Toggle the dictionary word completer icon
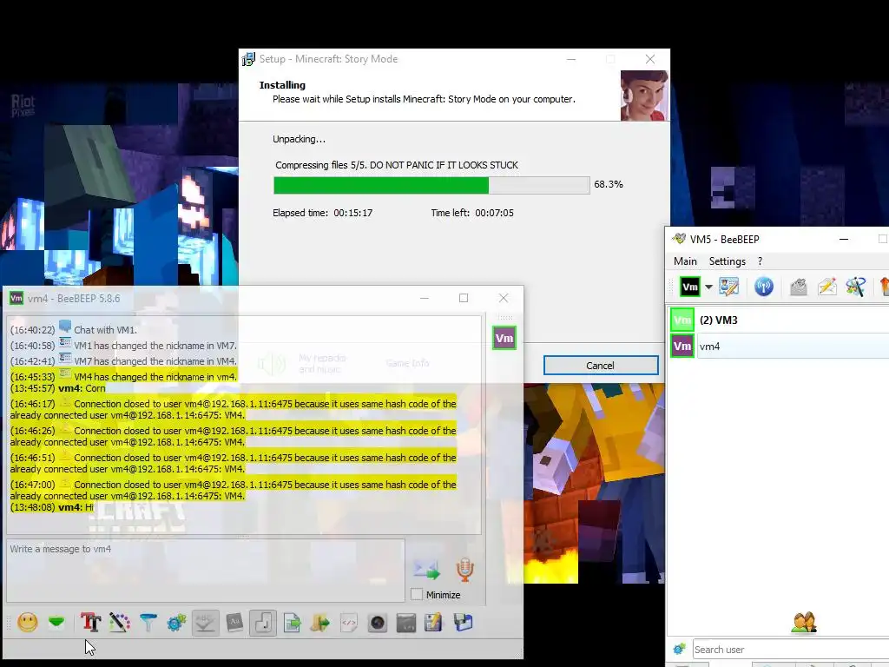The image size is (889, 667). (x=234, y=622)
